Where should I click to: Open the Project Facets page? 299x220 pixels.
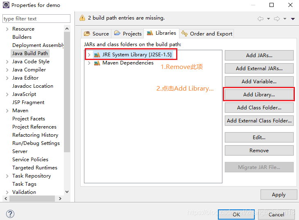(29, 119)
